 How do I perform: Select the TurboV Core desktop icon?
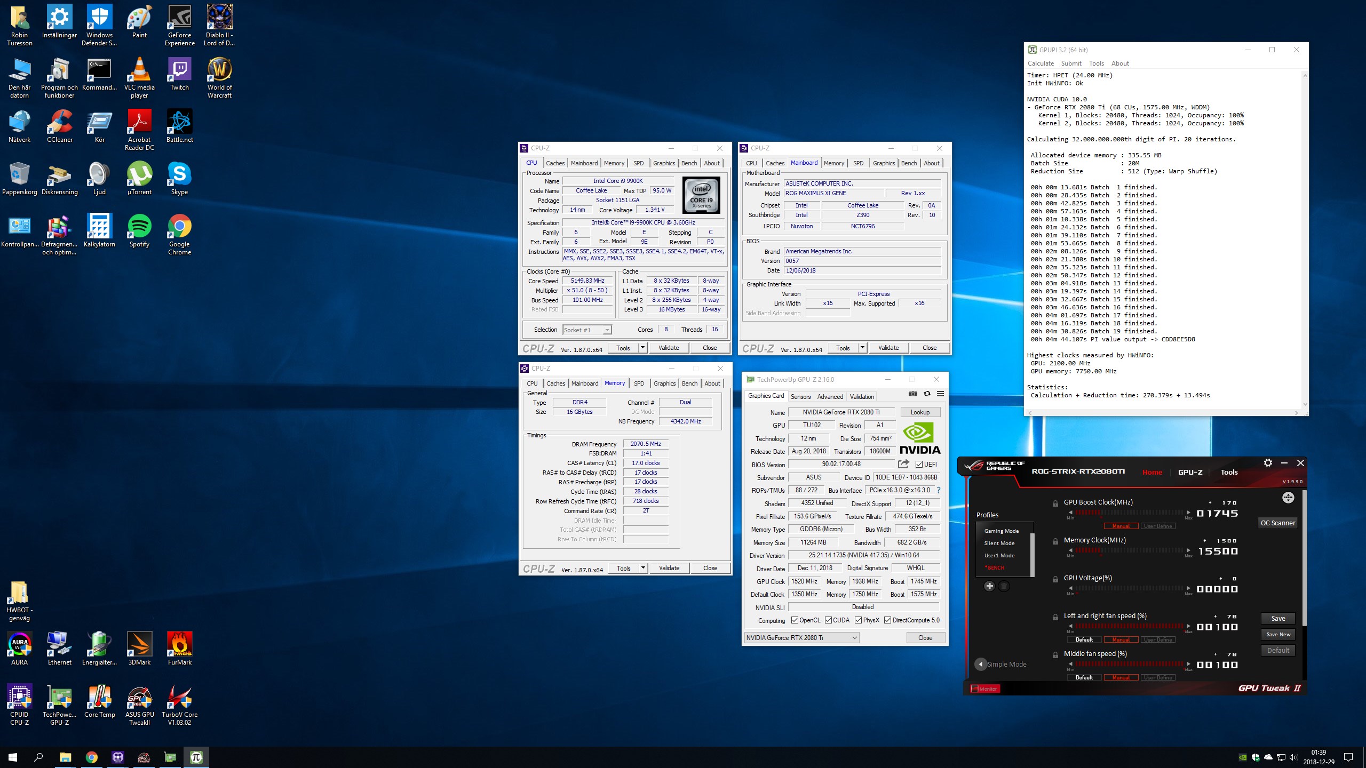pos(180,704)
